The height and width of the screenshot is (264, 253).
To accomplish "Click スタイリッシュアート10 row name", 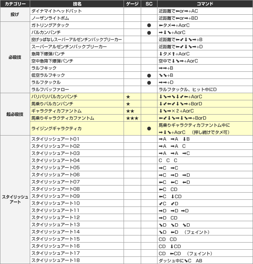I will 55,203.
